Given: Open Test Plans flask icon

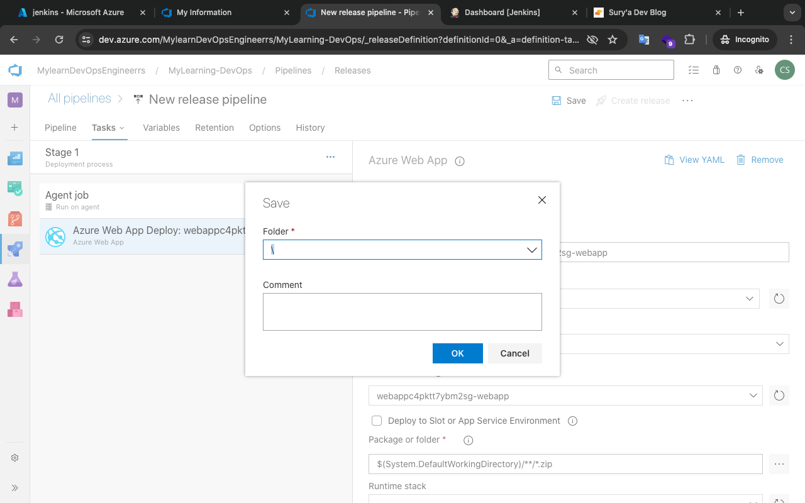Looking at the screenshot, I should 15,279.
